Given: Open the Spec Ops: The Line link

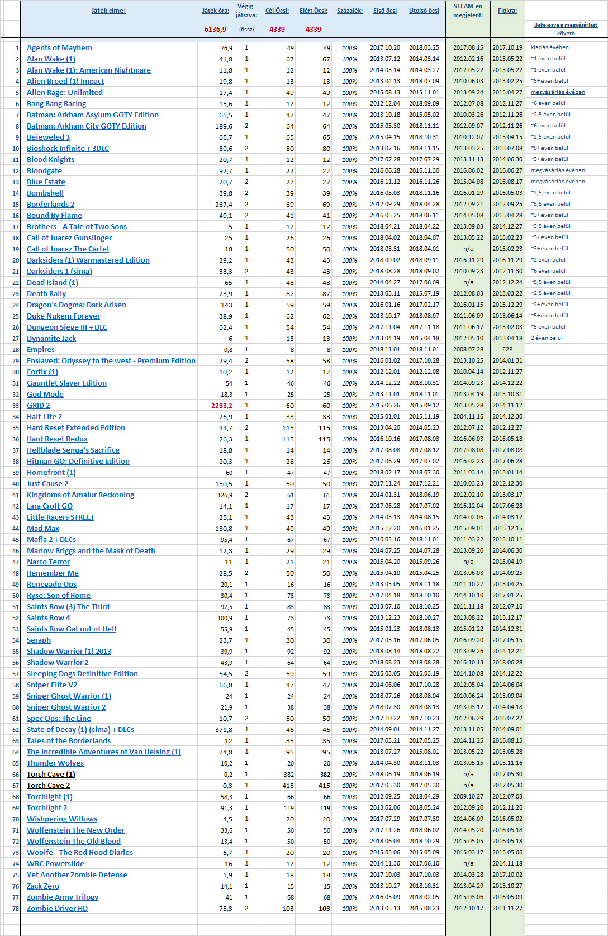Looking at the screenshot, I should [59, 719].
